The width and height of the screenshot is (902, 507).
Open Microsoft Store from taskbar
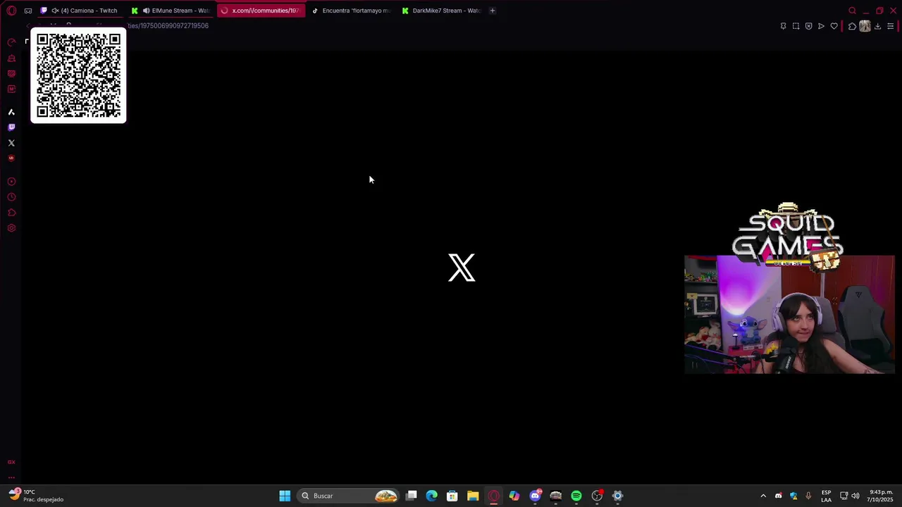[x=452, y=496]
